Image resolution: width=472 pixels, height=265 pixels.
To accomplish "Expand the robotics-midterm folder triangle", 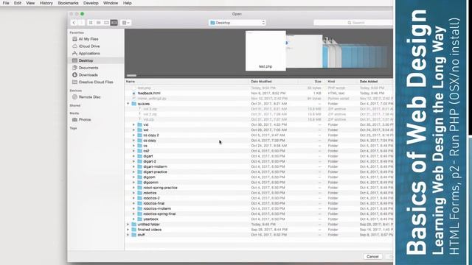I will pyautogui.click(x=133, y=209).
